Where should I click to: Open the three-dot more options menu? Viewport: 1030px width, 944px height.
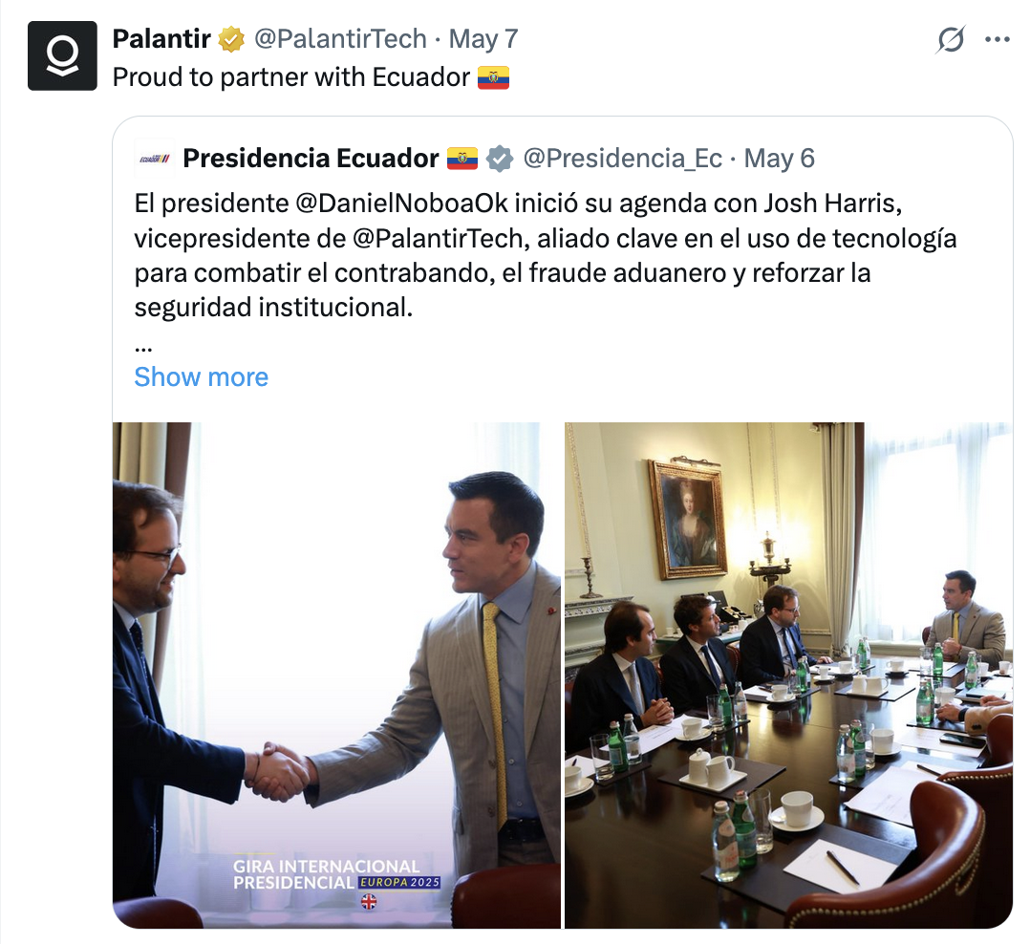[x=998, y=39]
